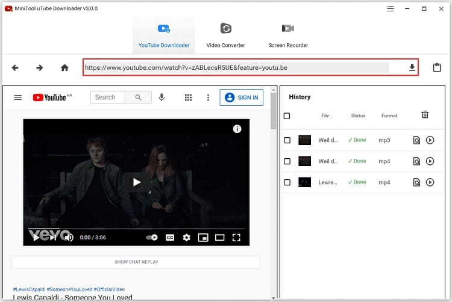This screenshot has width=452, height=302.
Task: Skip to next video with Next icon
Action: pyautogui.click(x=53, y=238)
